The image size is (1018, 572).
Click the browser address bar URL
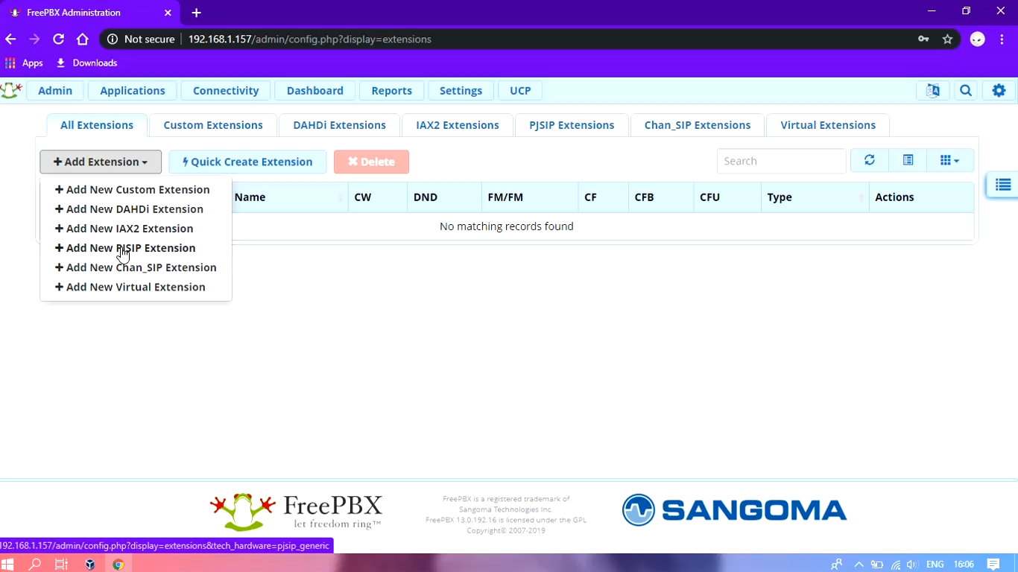(310, 39)
